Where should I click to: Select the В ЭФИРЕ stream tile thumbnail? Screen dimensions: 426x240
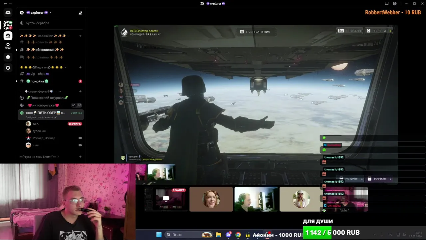(x=165, y=199)
